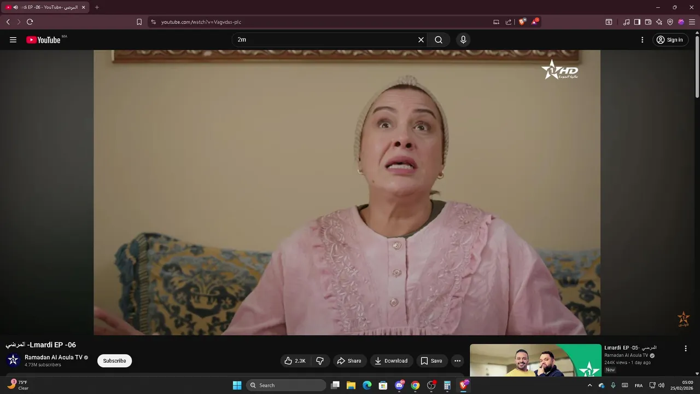Open Leo AI sparkle icon

[x=659, y=22]
